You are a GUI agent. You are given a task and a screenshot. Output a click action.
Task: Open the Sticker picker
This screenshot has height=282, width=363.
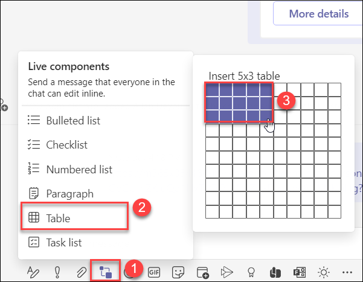pos(178,272)
